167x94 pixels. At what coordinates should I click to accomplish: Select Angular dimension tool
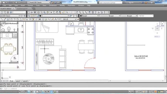point(21,19)
